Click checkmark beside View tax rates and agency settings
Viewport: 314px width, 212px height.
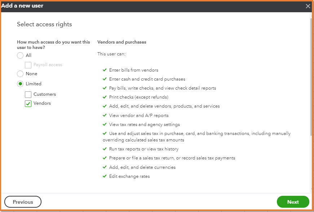105,125
